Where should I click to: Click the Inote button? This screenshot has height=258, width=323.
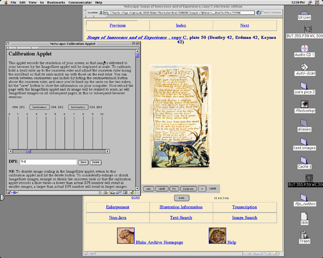[x=181, y=198]
